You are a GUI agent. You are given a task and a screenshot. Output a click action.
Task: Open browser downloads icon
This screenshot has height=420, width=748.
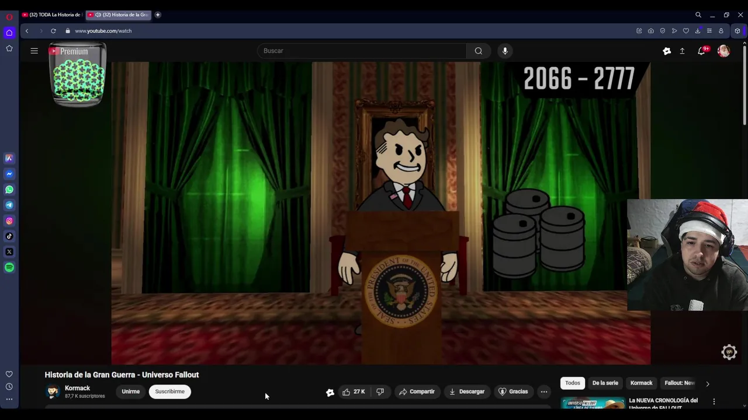(698, 31)
